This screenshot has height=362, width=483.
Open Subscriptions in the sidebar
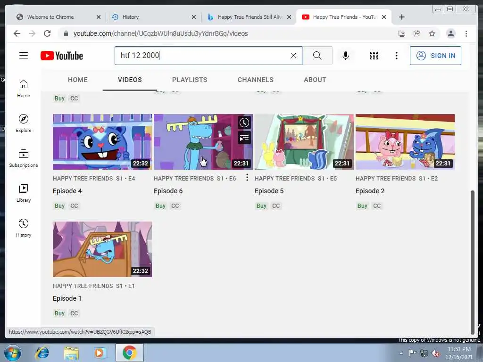pos(24,158)
